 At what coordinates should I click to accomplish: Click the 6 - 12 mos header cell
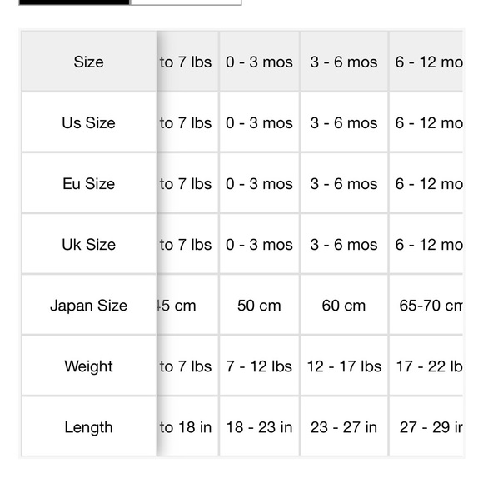(x=426, y=62)
